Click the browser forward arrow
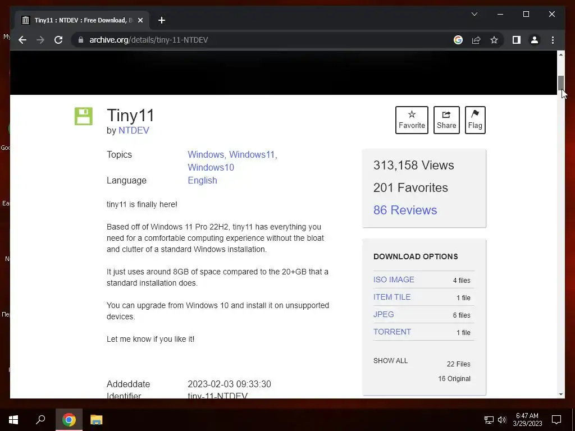This screenshot has height=431, width=575. tap(40, 40)
